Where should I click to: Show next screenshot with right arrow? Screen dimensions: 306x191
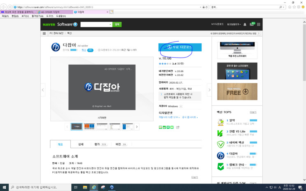click(x=209, y=90)
